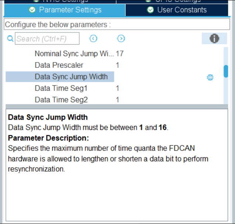Select the Data Time Seg2 parameter
The height and width of the screenshot is (224, 235).
click(61, 100)
